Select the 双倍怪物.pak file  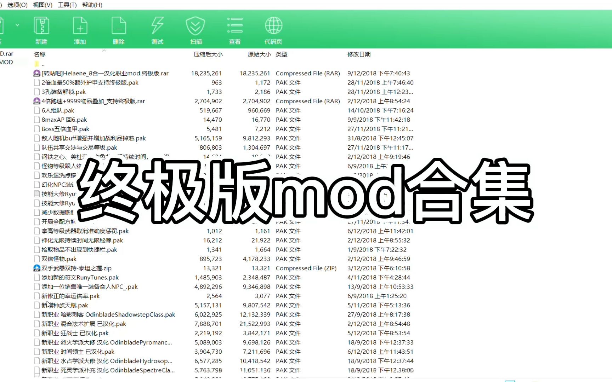59,259
